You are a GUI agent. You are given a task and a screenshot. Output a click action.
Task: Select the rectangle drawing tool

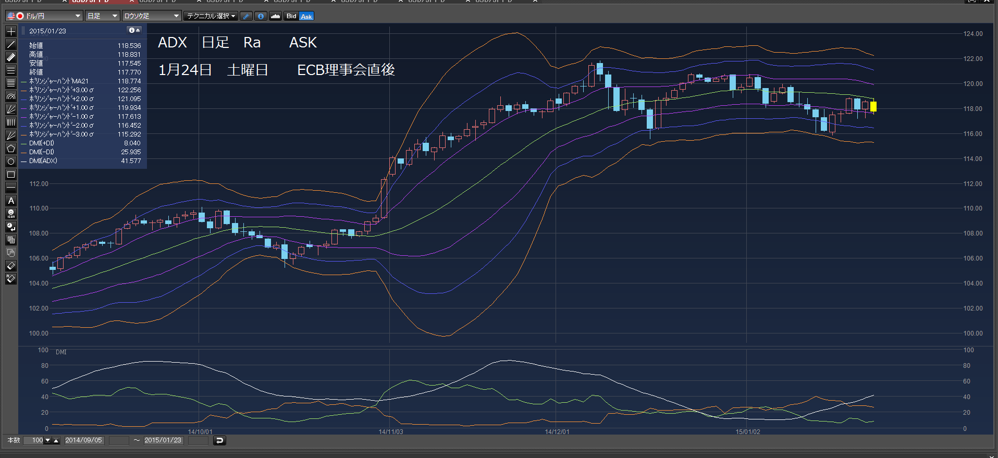[11, 175]
